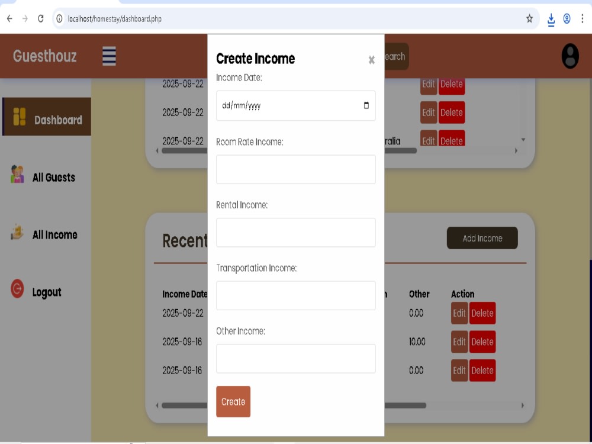
Task: Delete the income row with Other 10.00
Action: [482, 342]
